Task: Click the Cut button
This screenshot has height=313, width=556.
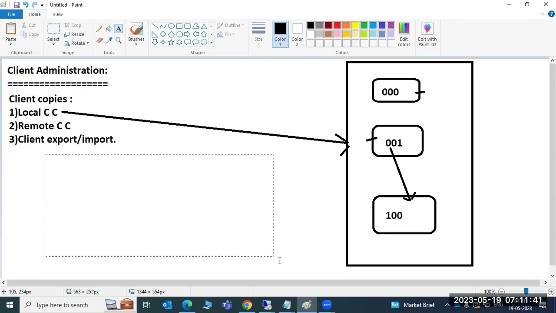Action: (x=29, y=25)
